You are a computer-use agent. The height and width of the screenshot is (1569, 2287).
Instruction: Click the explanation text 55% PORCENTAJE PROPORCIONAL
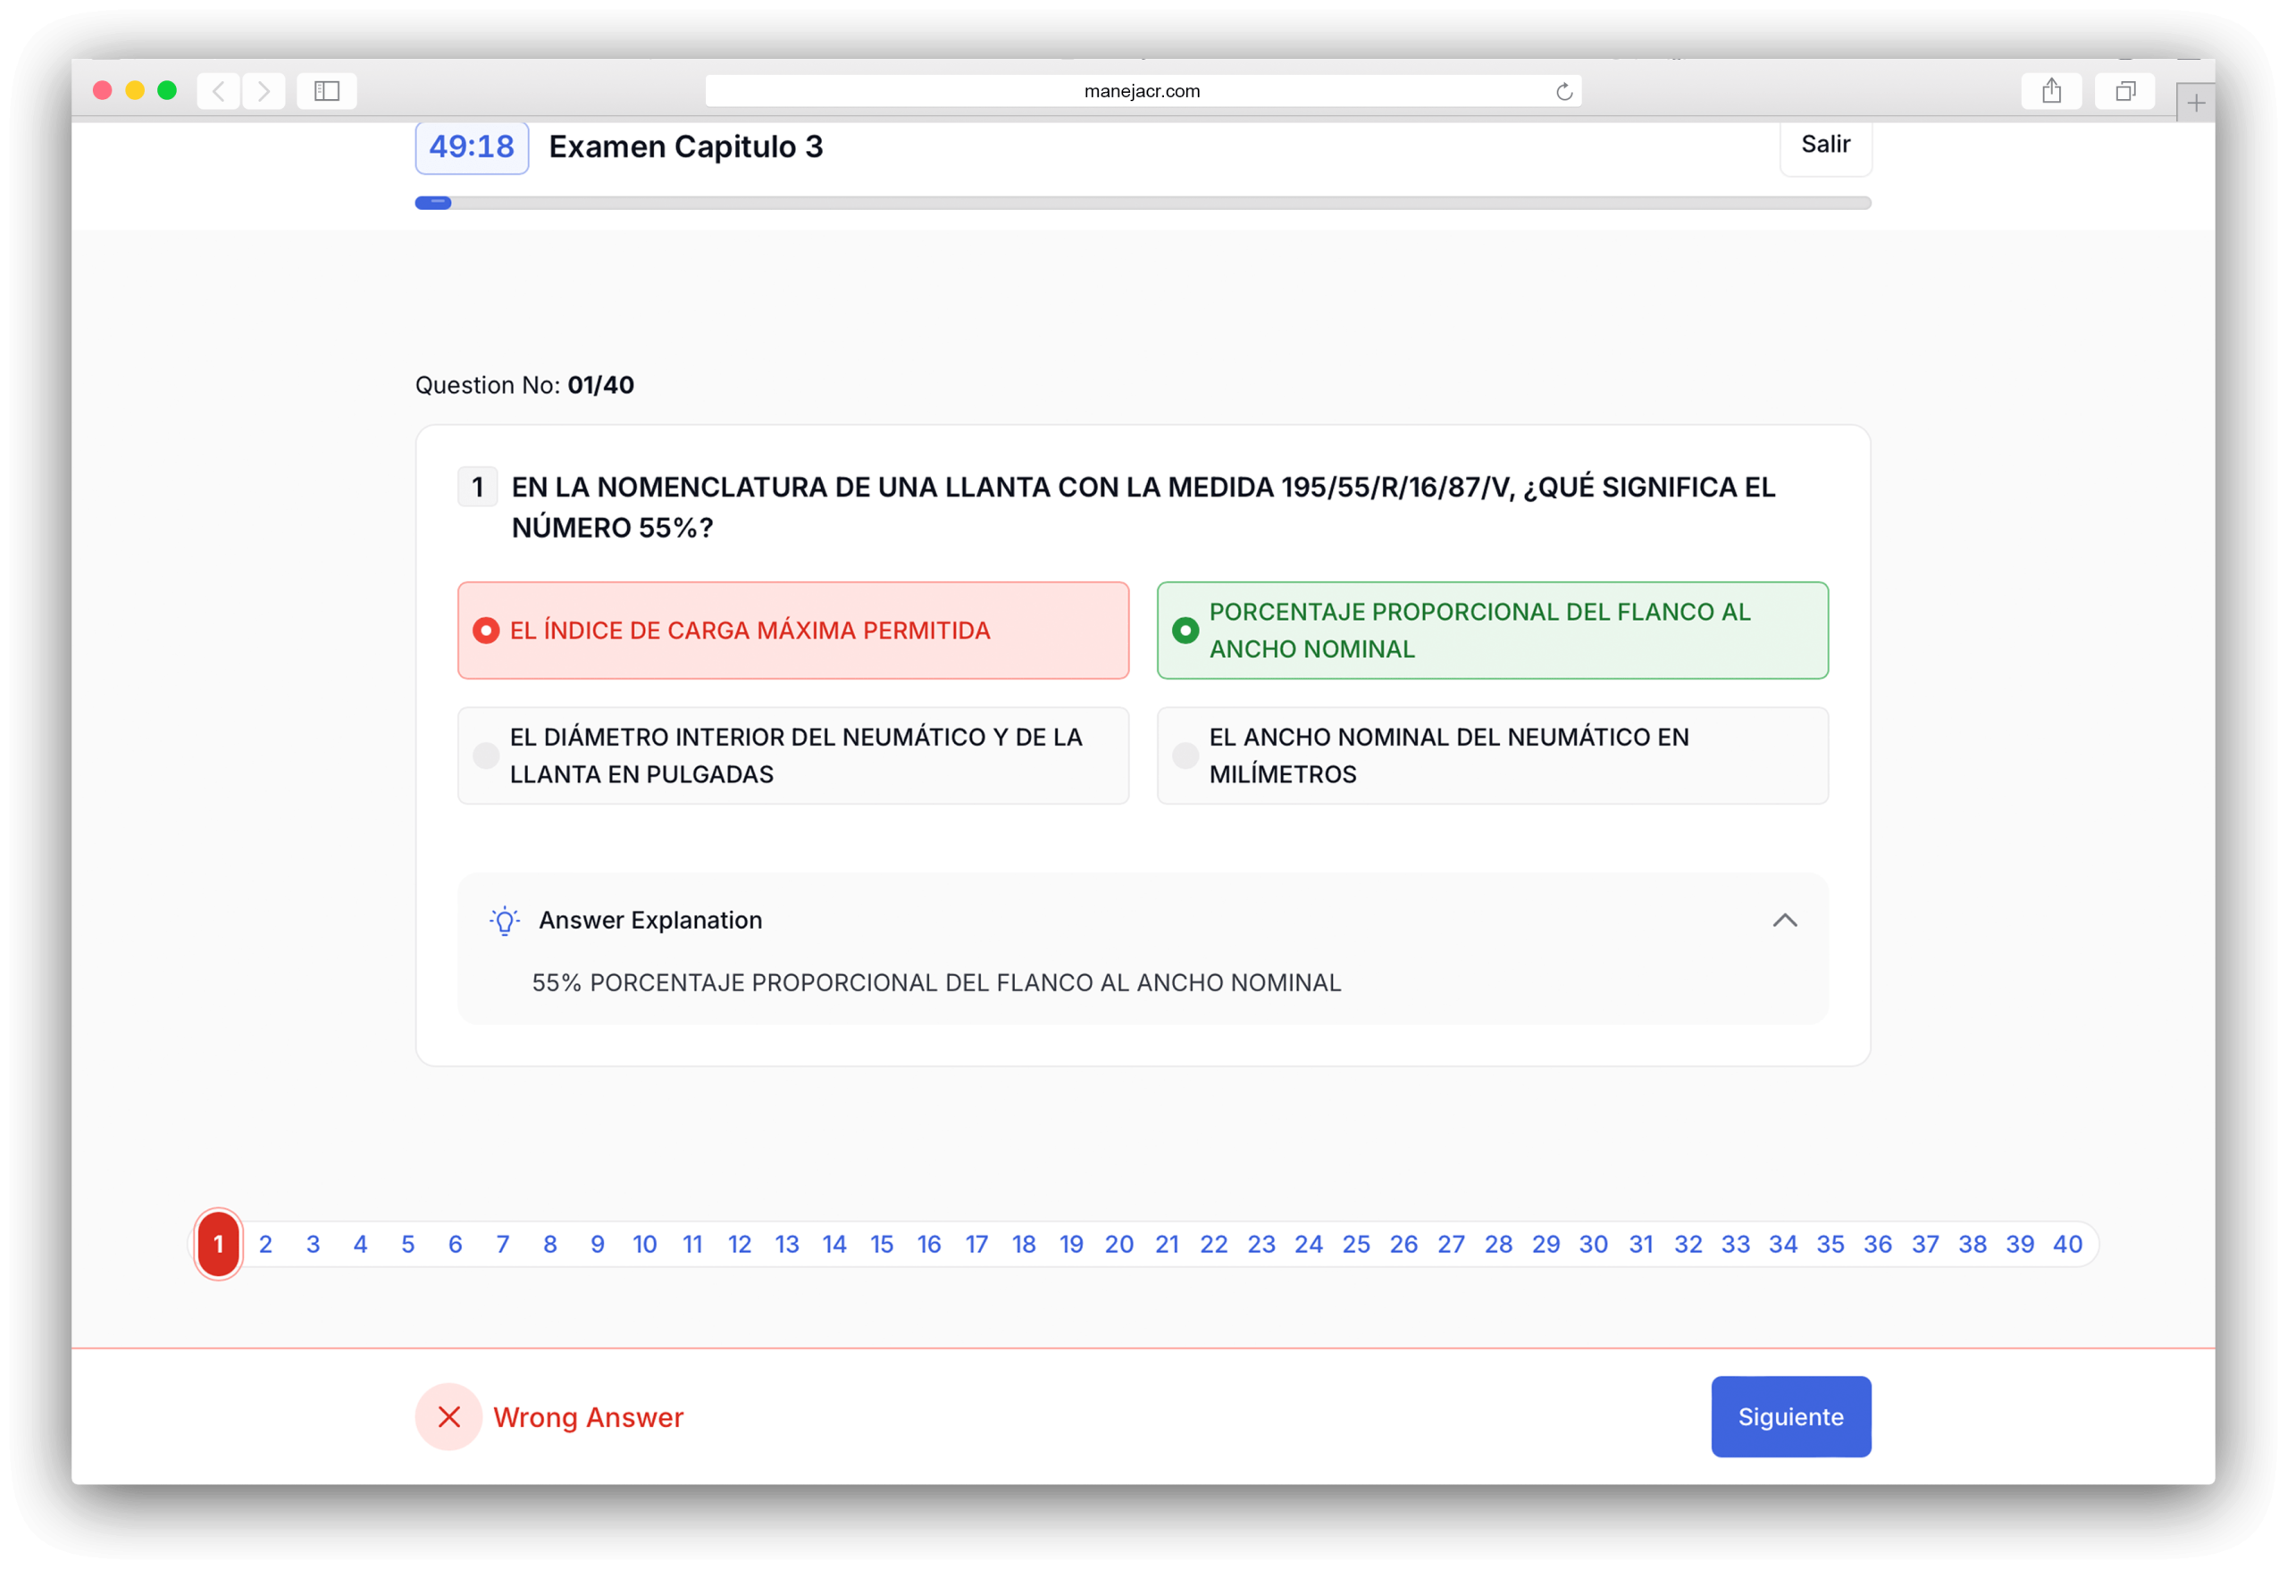click(x=936, y=982)
